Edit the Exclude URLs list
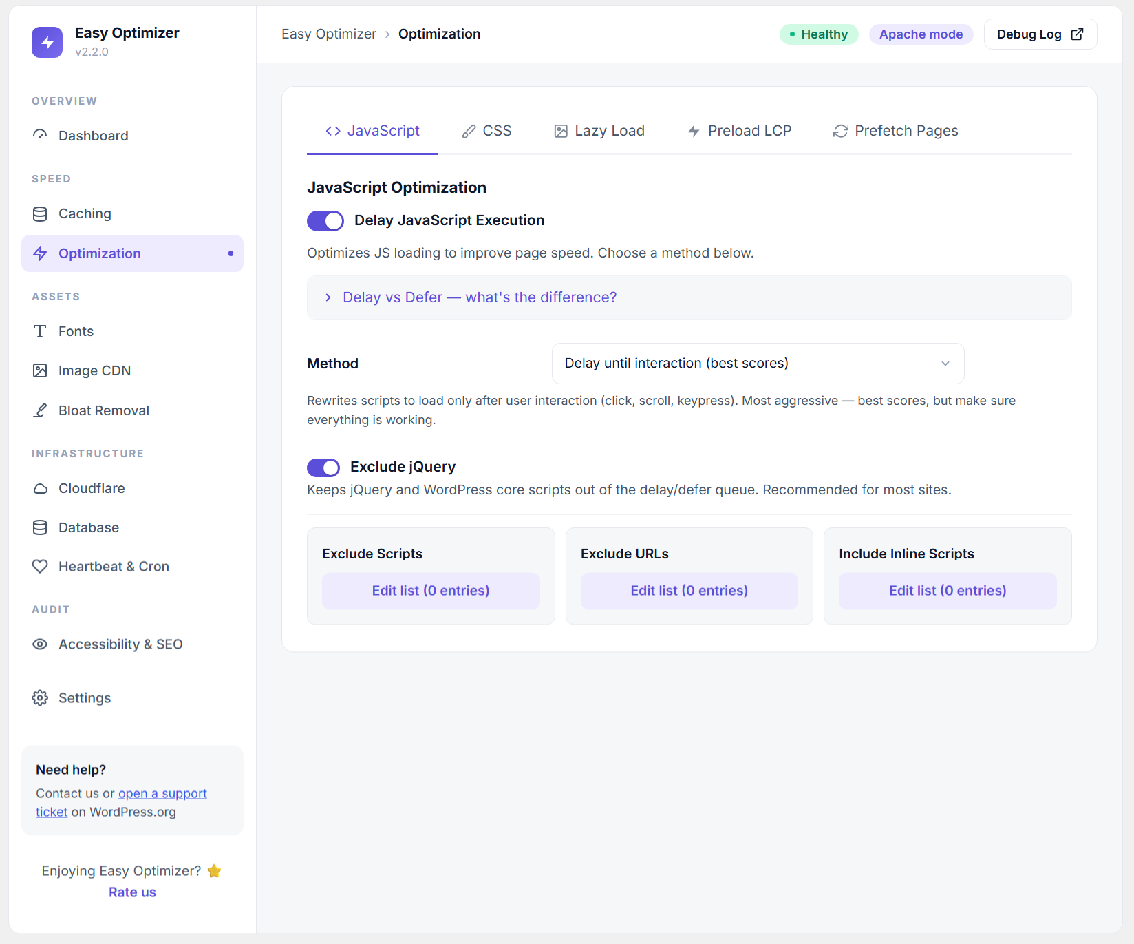This screenshot has height=944, width=1134. (x=689, y=591)
